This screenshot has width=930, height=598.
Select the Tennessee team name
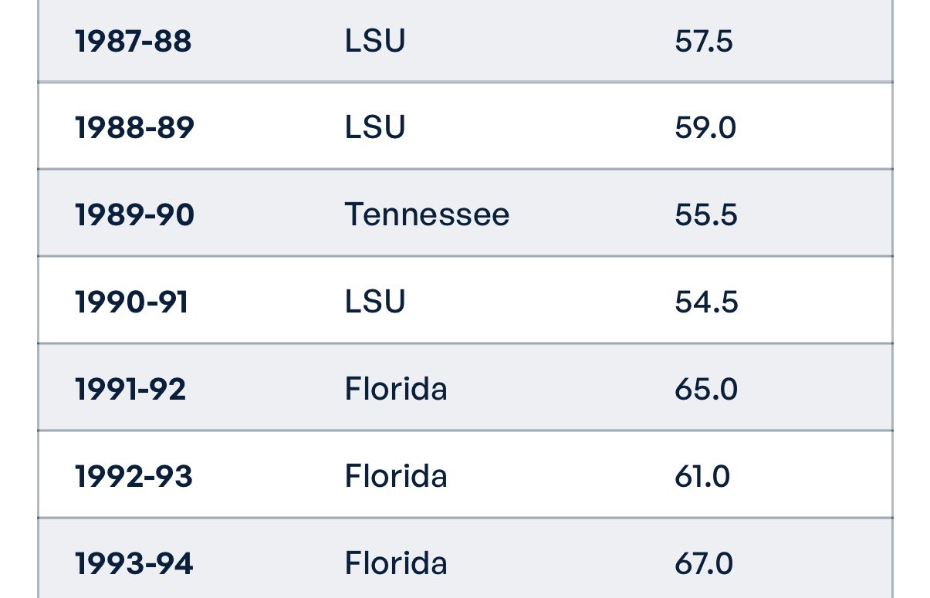coord(427,215)
